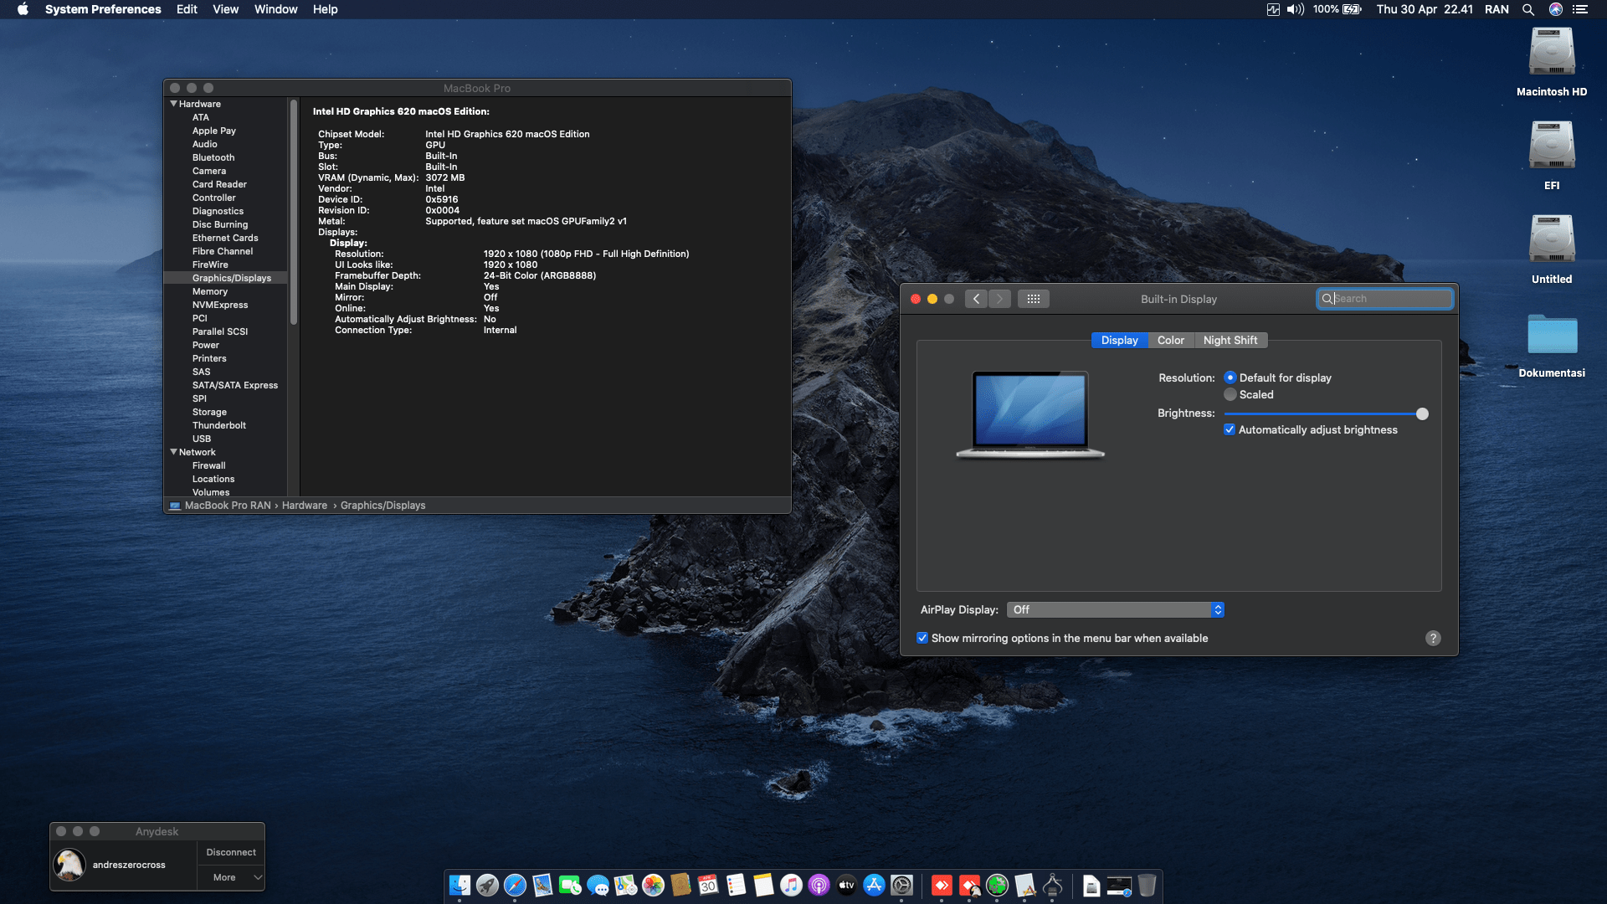Image resolution: width=1607 pixels, height=904 pixels.
Task: Collapse the Network tree section
Action: point(173,452)
